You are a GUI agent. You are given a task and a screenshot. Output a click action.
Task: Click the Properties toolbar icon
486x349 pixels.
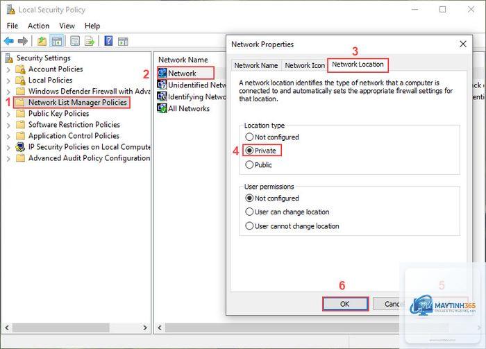click(x=75, y=41)
